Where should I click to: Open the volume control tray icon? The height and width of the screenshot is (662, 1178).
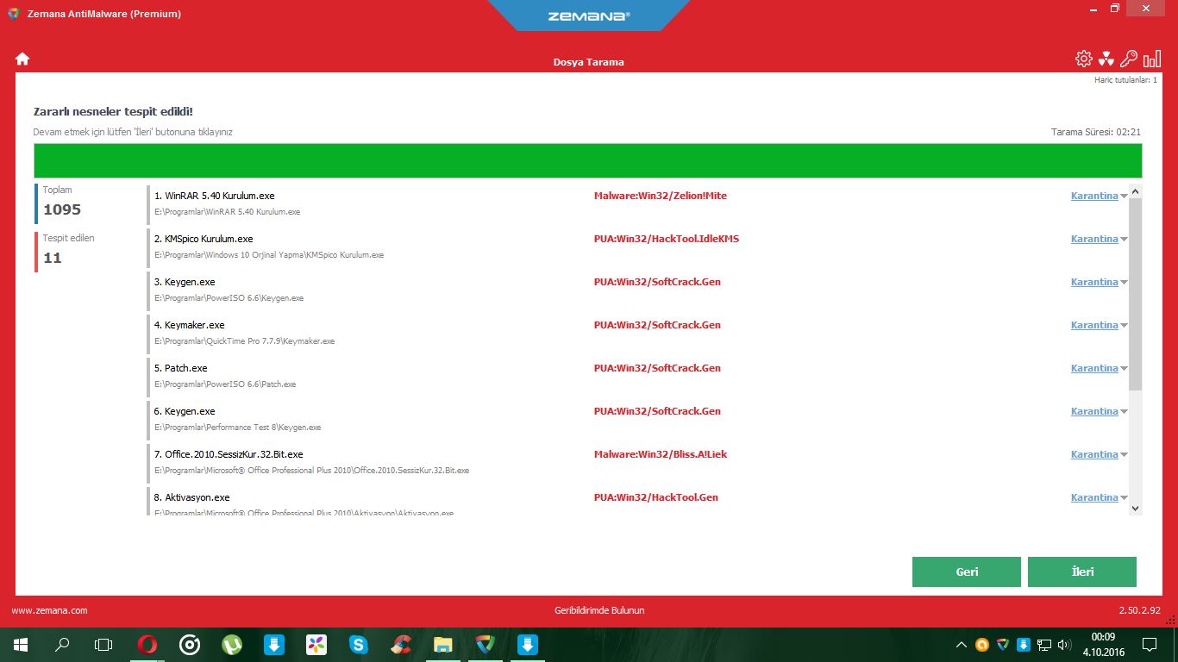click(1065, 645)
